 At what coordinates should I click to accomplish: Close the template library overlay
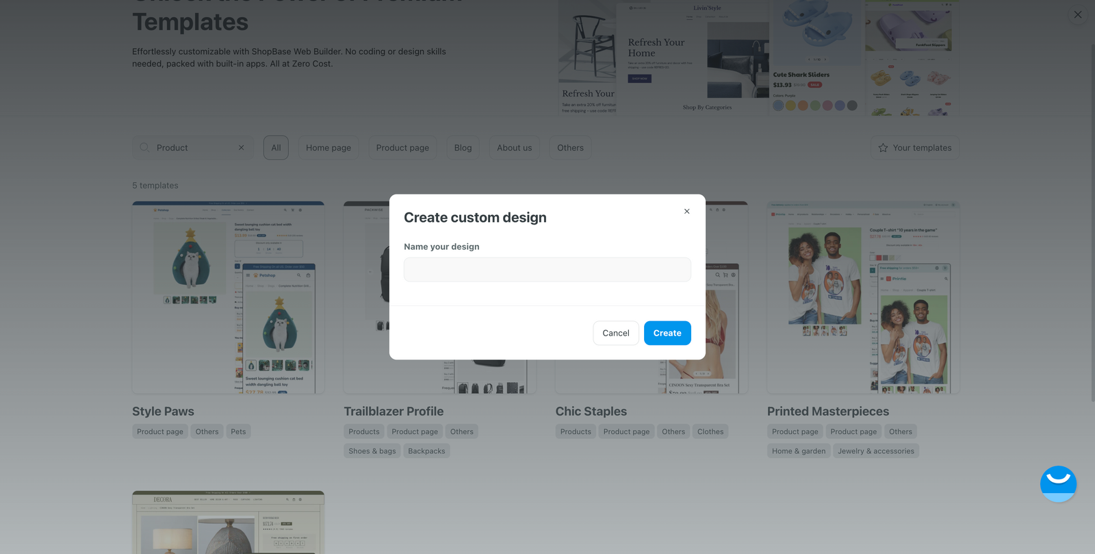click(x=1078, y=14)
